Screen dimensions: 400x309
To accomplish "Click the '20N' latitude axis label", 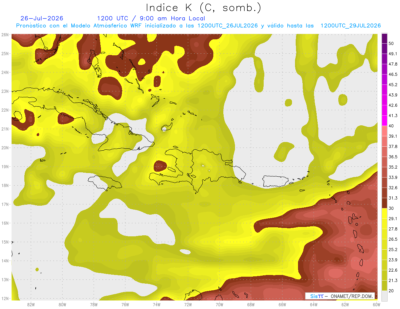I will pos(5,148).
